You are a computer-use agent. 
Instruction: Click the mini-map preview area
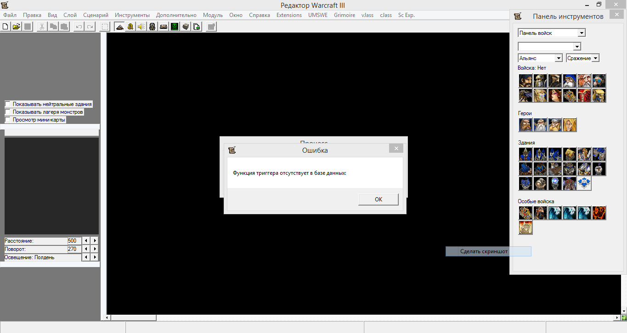[51, 186]
